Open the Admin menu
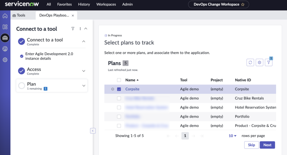 pyautogui.click(x=127, y=4)
